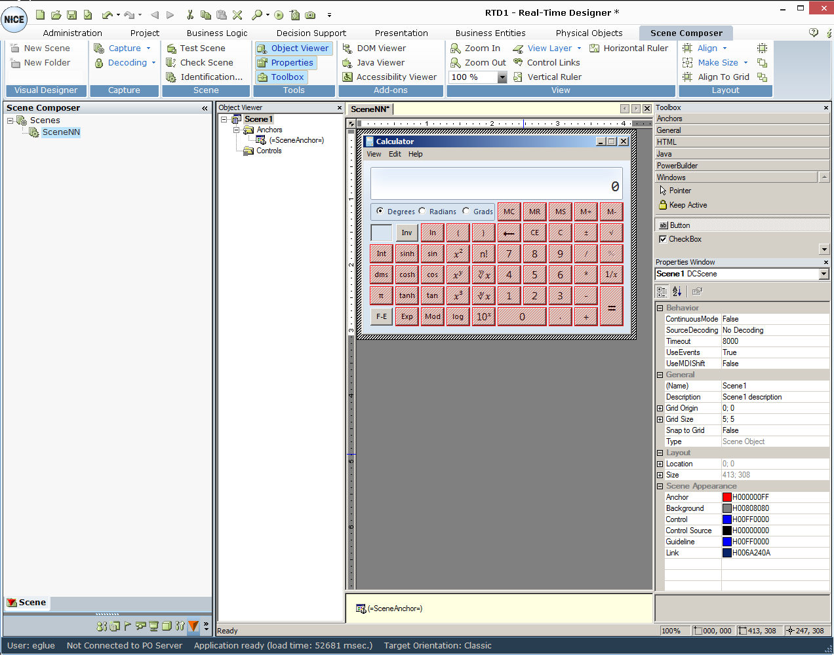Click Check Scene in ribbon

coord(200,62)
